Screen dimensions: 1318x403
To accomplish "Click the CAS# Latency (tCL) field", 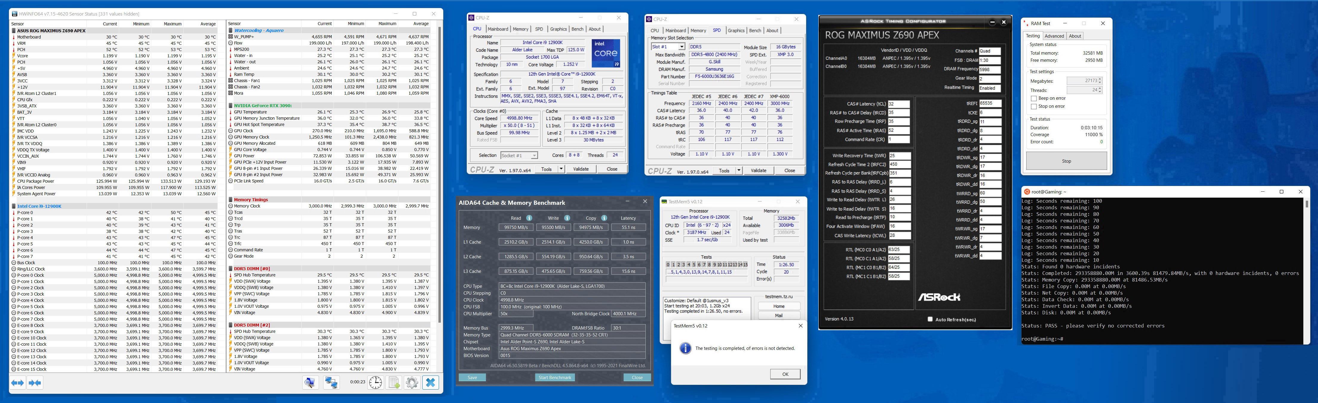I will 899,104.
